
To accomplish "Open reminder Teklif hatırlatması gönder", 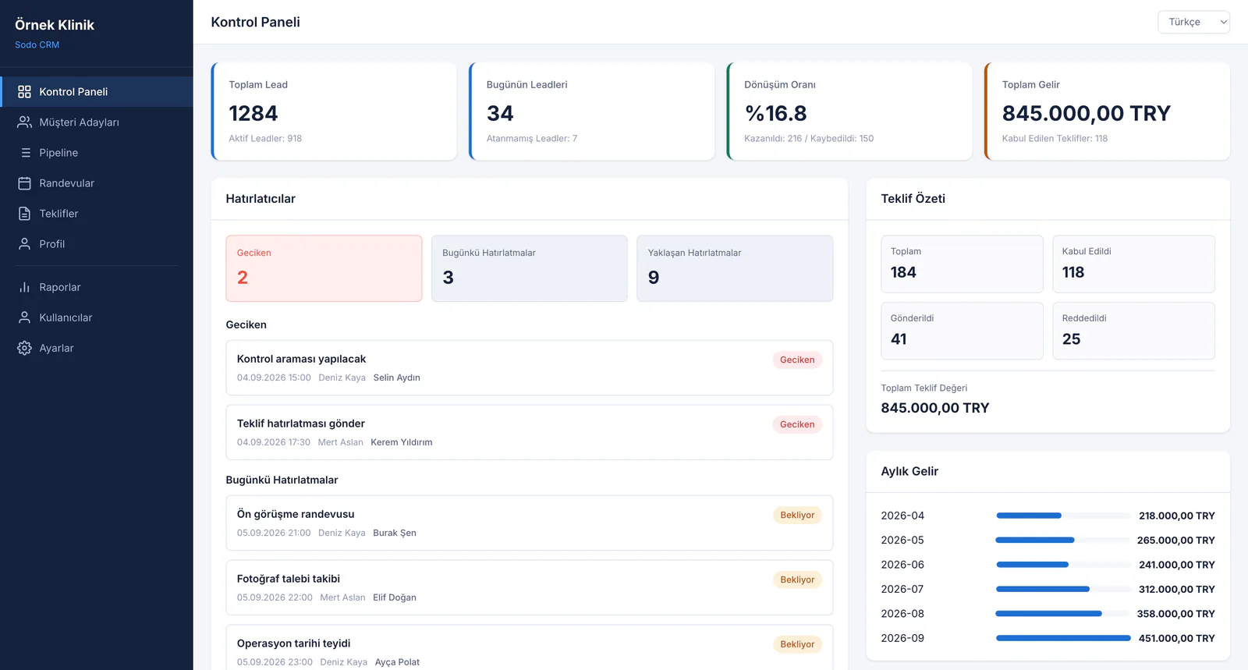I will [530, 432].
